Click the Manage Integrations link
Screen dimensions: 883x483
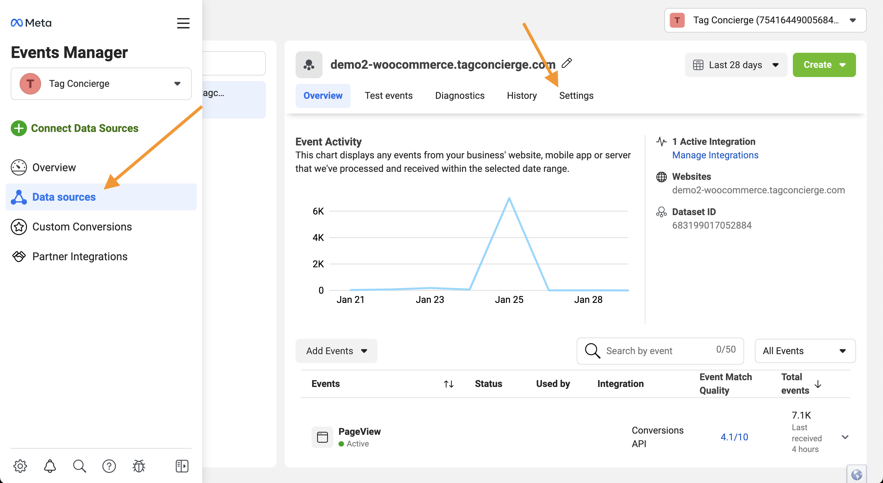(x=715, y=155)
